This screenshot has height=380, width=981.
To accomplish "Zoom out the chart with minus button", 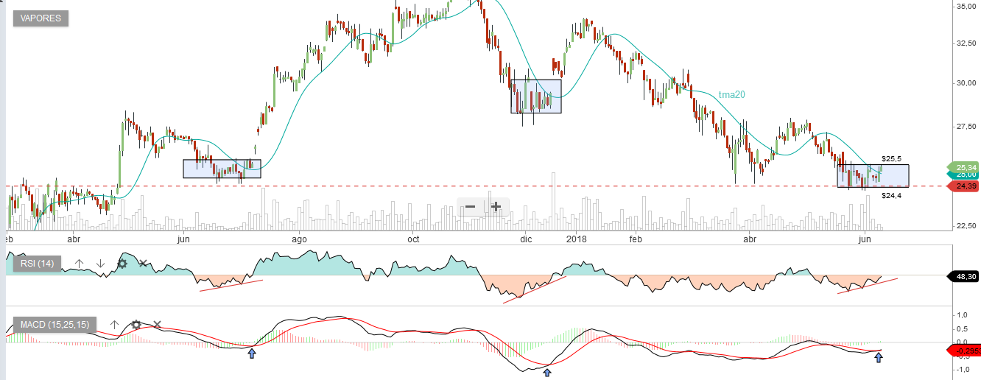I will coord(470,207).
